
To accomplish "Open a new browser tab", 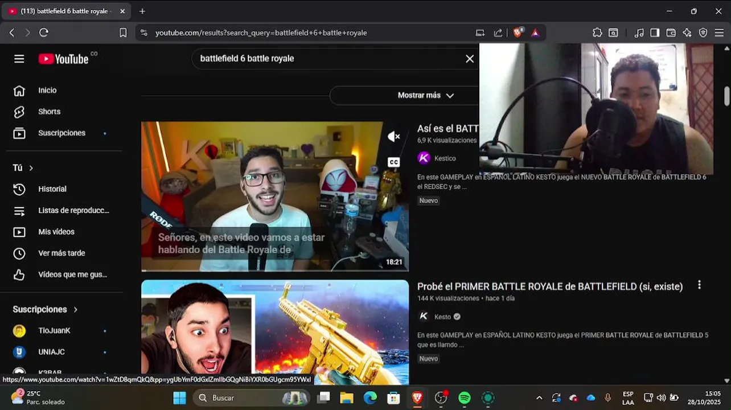I will (x=142, y=11).
